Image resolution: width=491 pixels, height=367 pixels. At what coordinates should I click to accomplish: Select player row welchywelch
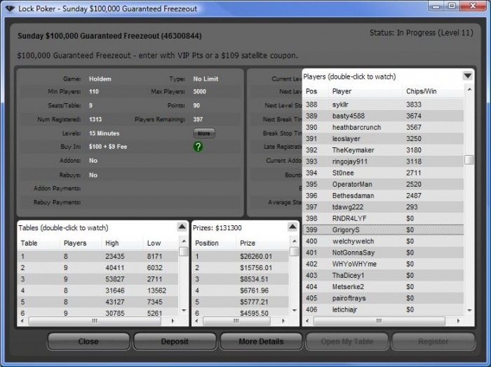pos(383,241)
